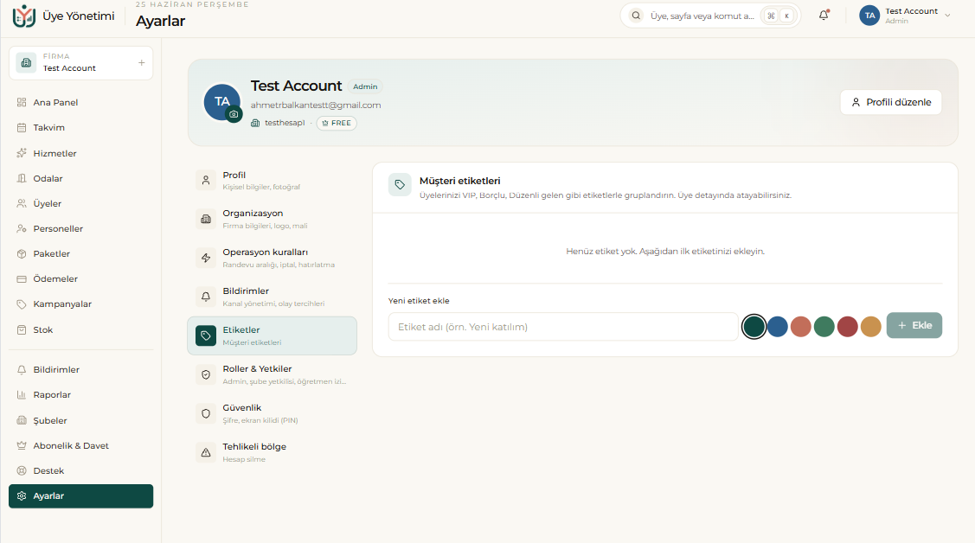The width and height of the screenshot is (975, 543).
Task: Choose the orange-yellow tag color swatch
Action: pos(870,327)
